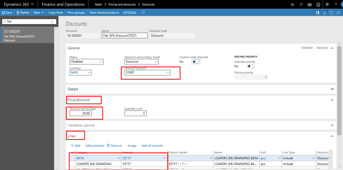Click the attachments paperclip icon
This screenshot has width=343, height=170.
click(x=325, y=13)
